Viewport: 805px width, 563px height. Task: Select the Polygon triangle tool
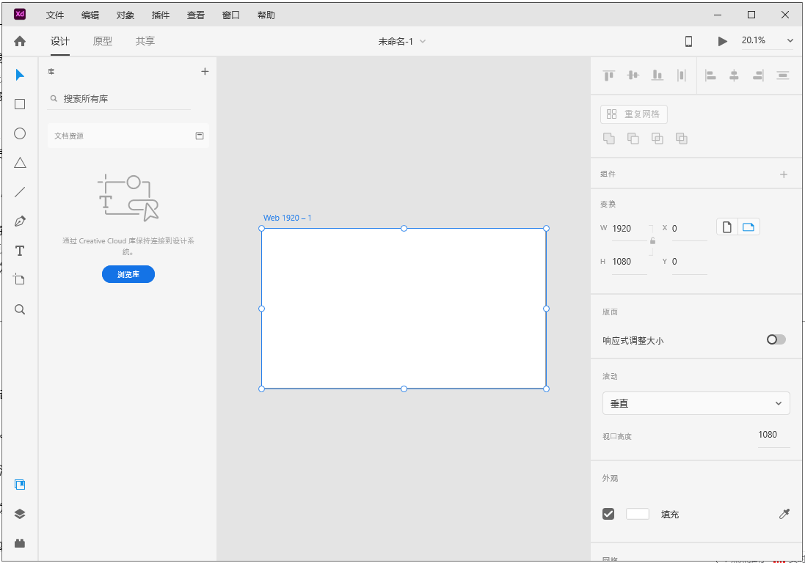pyautogui.click(x=20, y=163)
